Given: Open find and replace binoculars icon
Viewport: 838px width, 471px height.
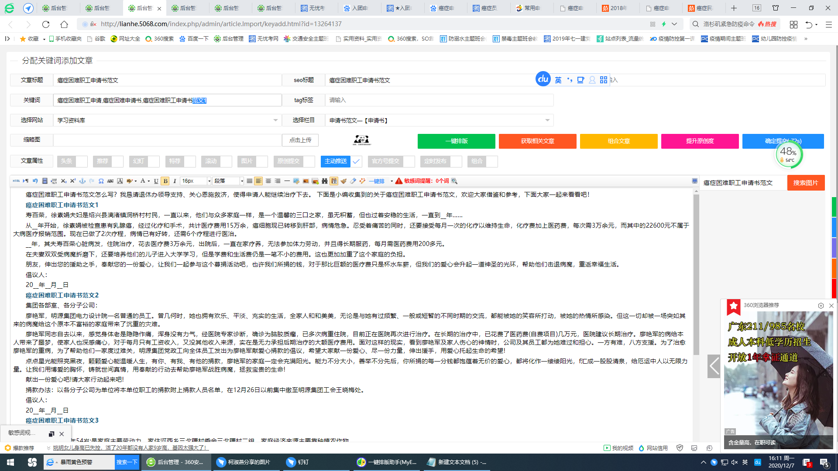Looking at the screenshot, I should tap(324, 181).
